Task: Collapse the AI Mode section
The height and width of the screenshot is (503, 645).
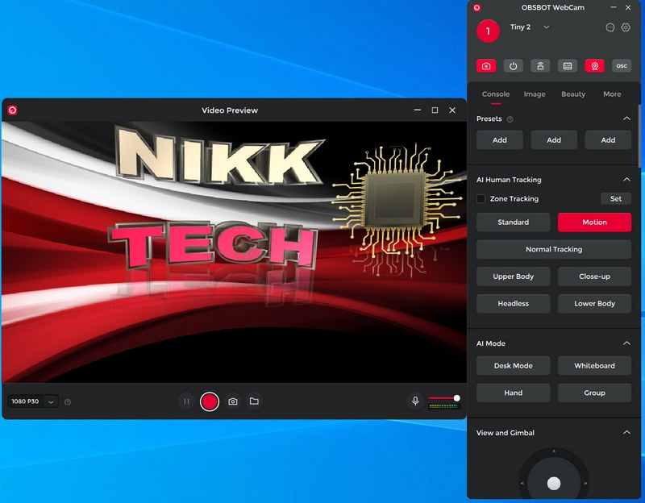Action: coord(626,343)
